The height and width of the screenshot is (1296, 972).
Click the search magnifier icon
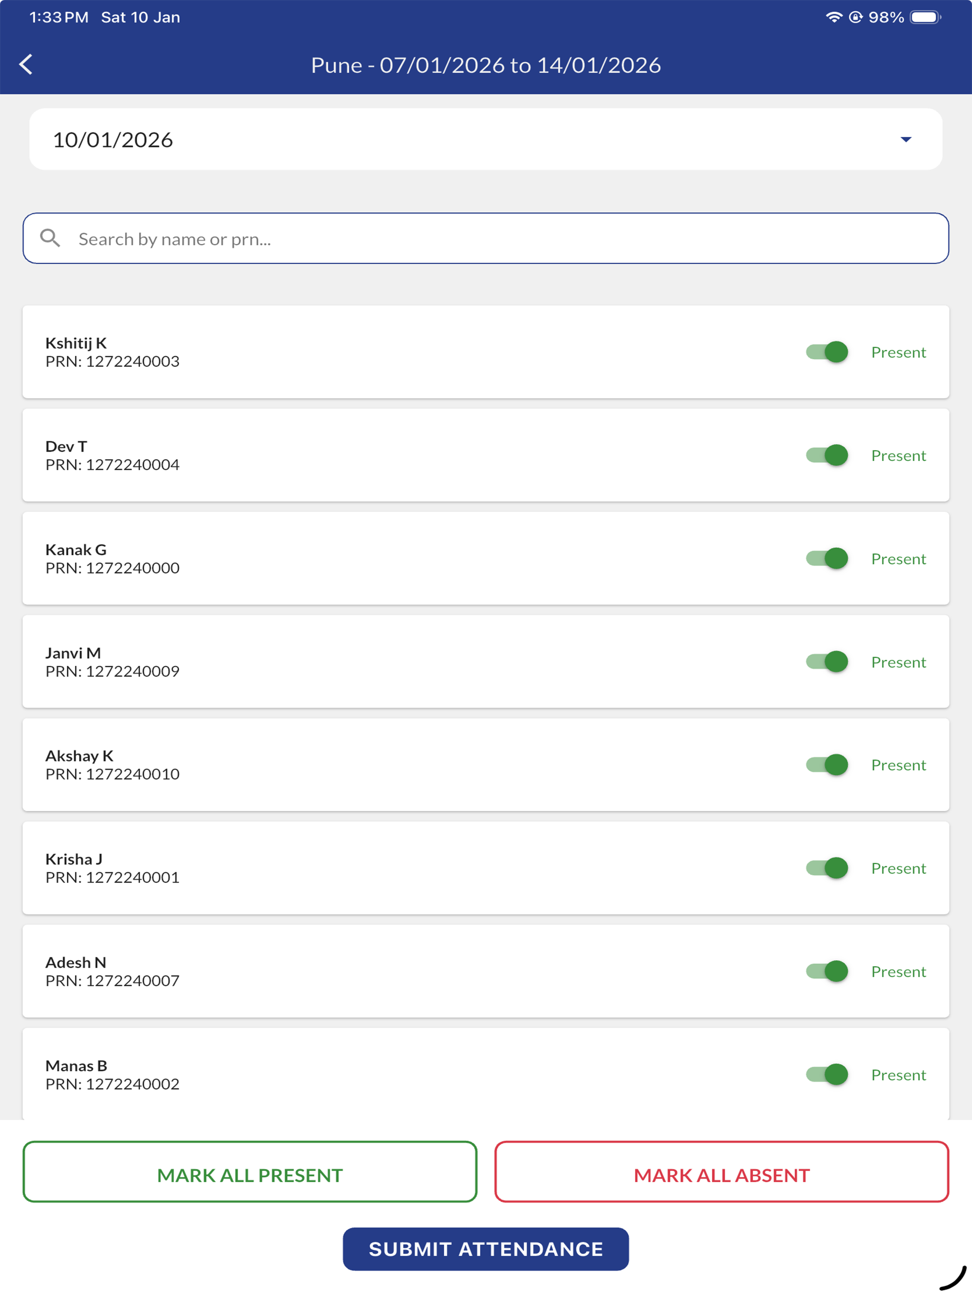50,238
